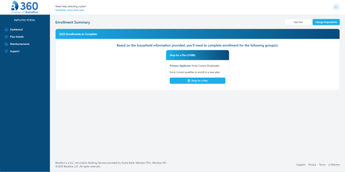The image size is (345, 172).
Task: Click the Opt Out button
Action: [298, 22]
